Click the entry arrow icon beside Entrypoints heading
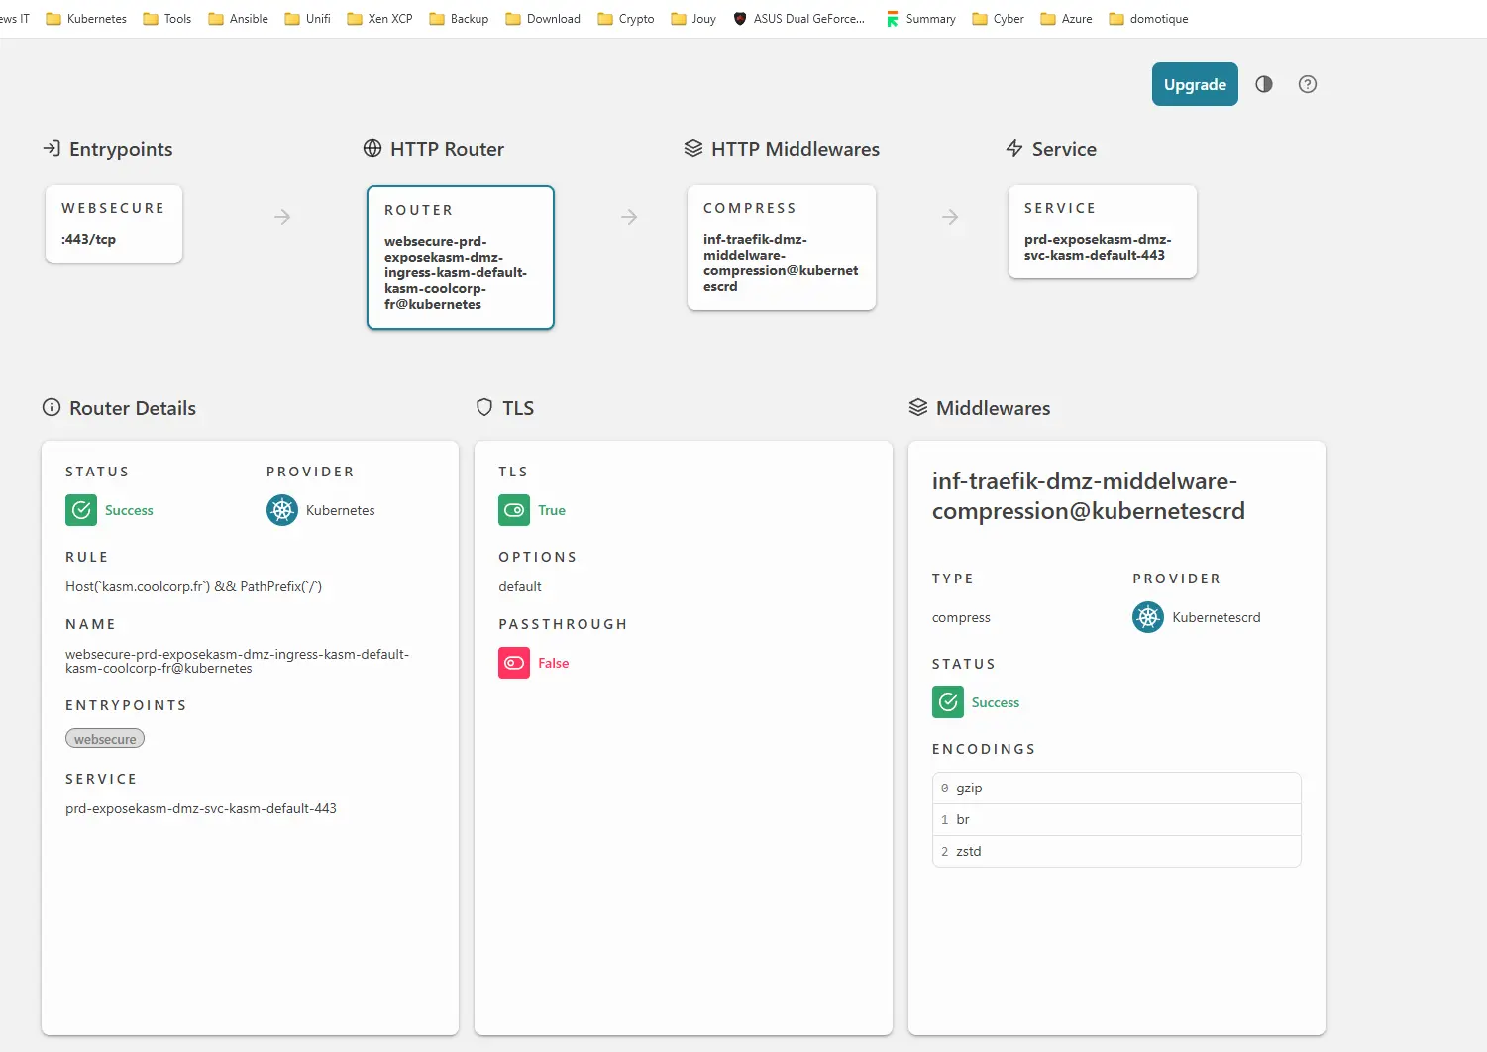This screenshot has width=1487, height=1052. (51, 148)
